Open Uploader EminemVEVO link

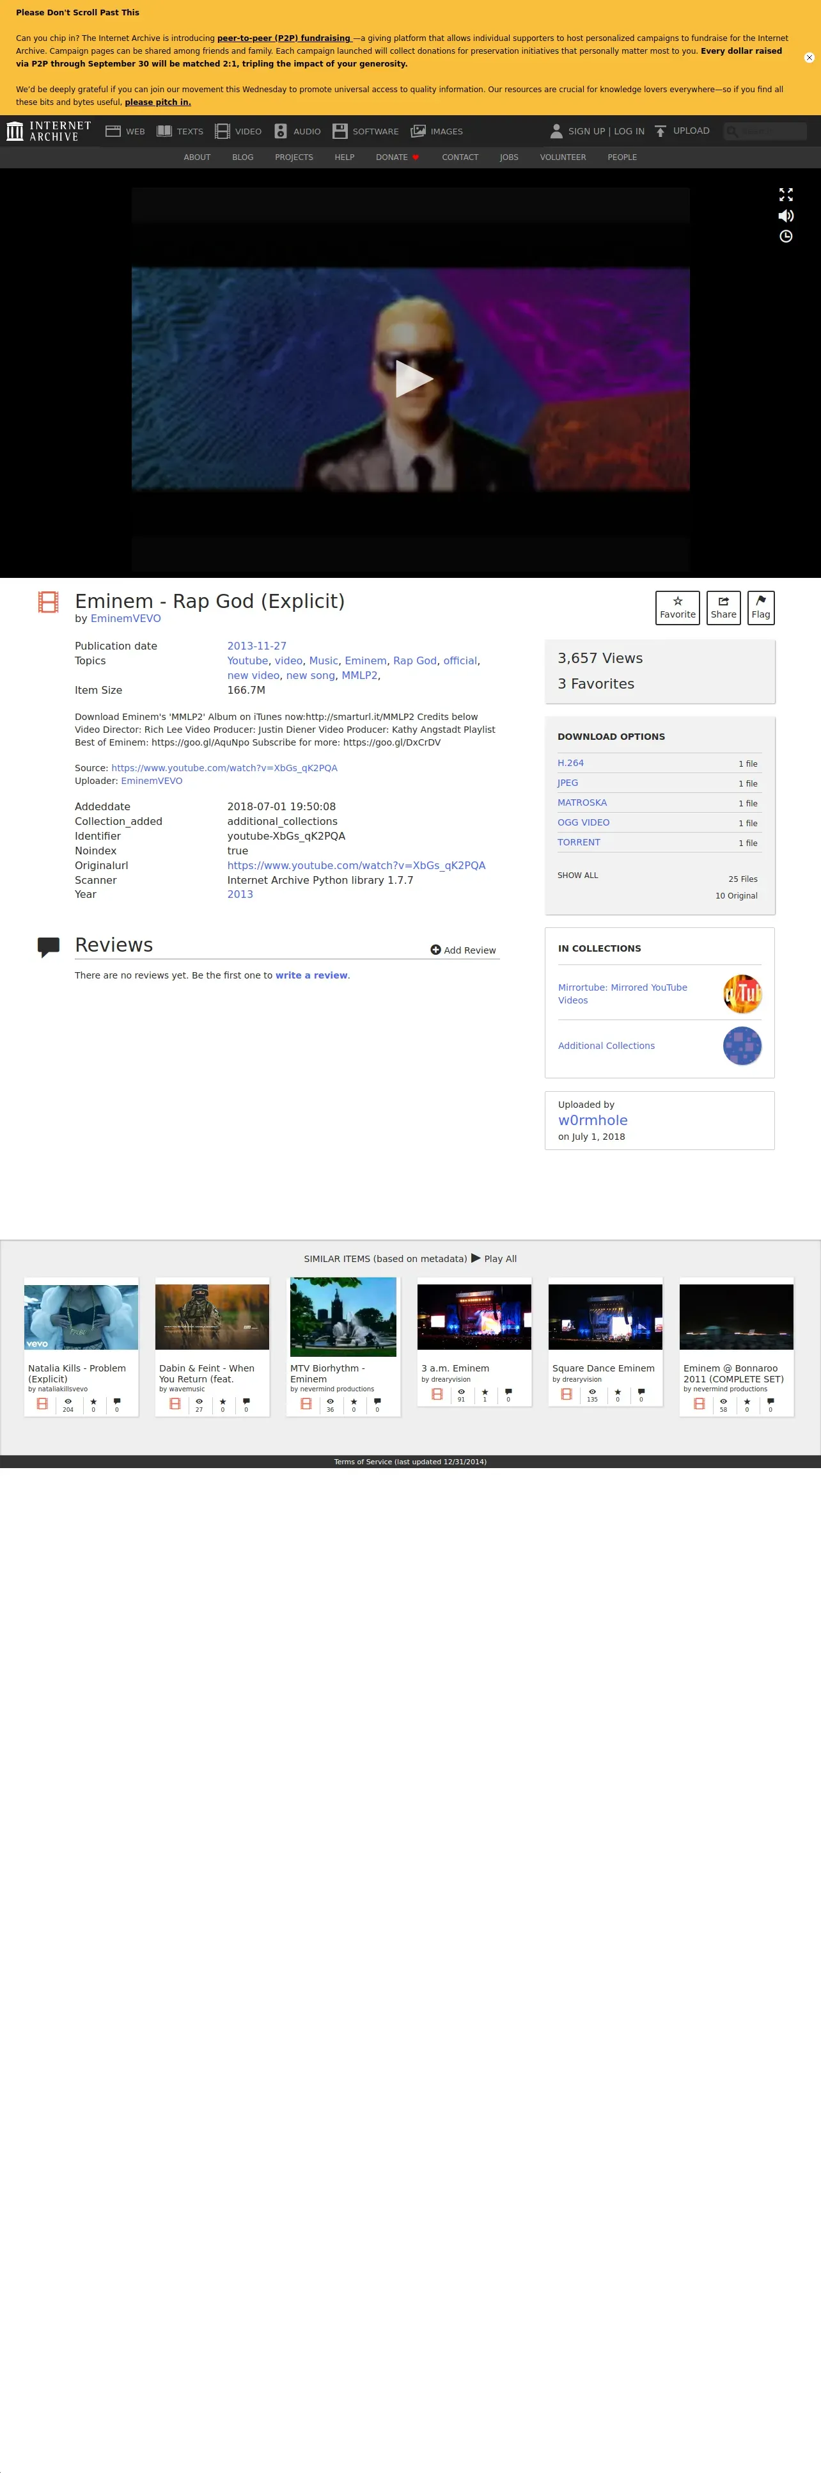click(x=152, y=781)
